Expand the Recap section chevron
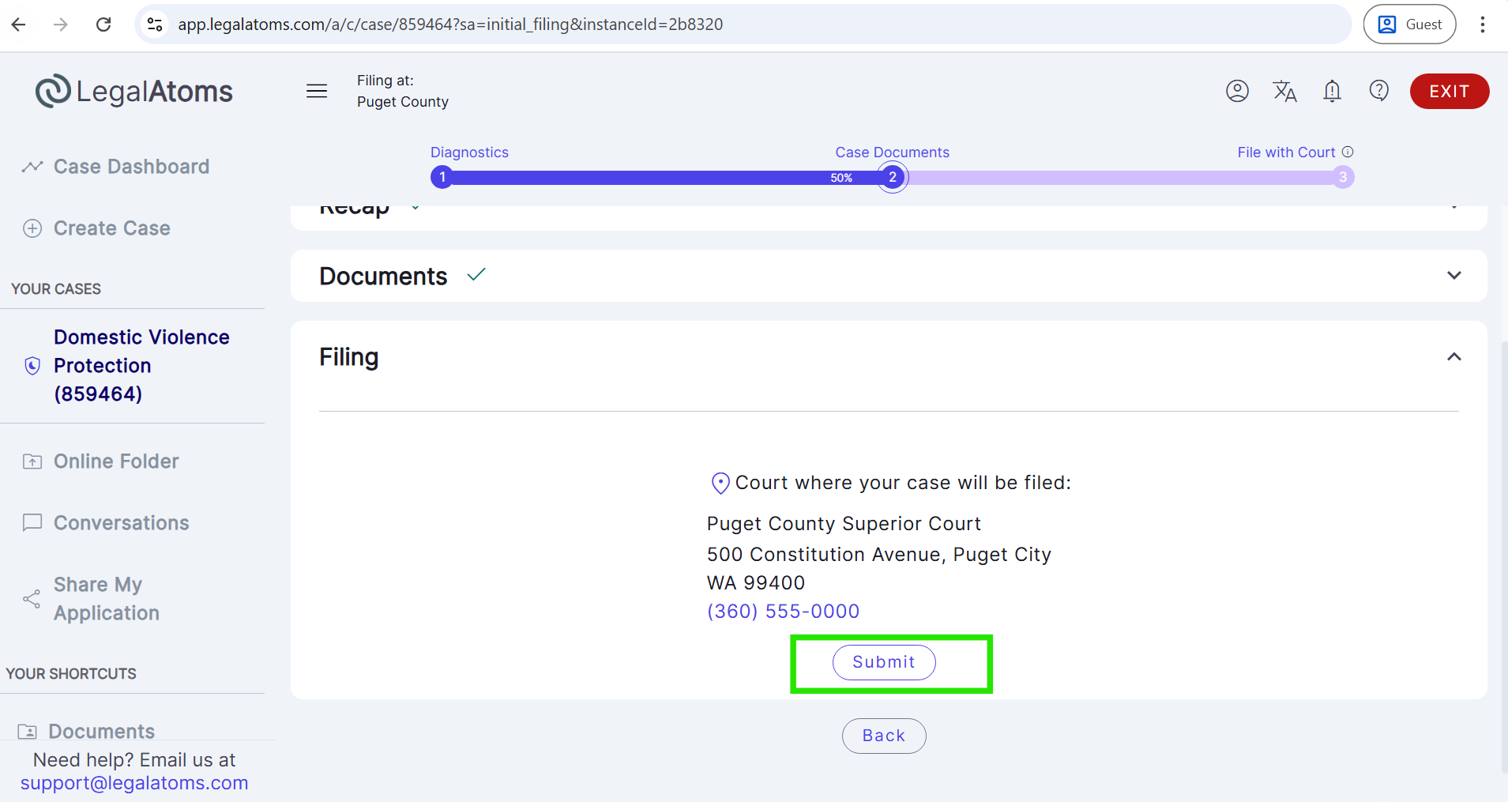The height and width of the screenshot is (802, 1508). pyautogui.click(x=1453, y=208)
